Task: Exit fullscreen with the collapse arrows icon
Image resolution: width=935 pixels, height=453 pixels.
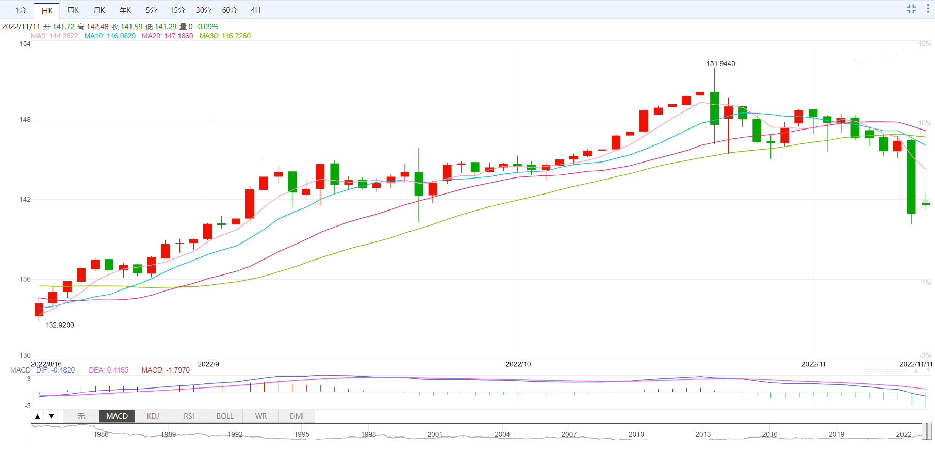Action: point(911,9)
